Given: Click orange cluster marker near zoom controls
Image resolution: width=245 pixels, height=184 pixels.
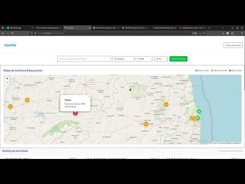Looking at the screenshot, I should click(27, 100).
